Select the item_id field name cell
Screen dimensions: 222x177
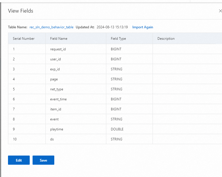tap(56, 109)
